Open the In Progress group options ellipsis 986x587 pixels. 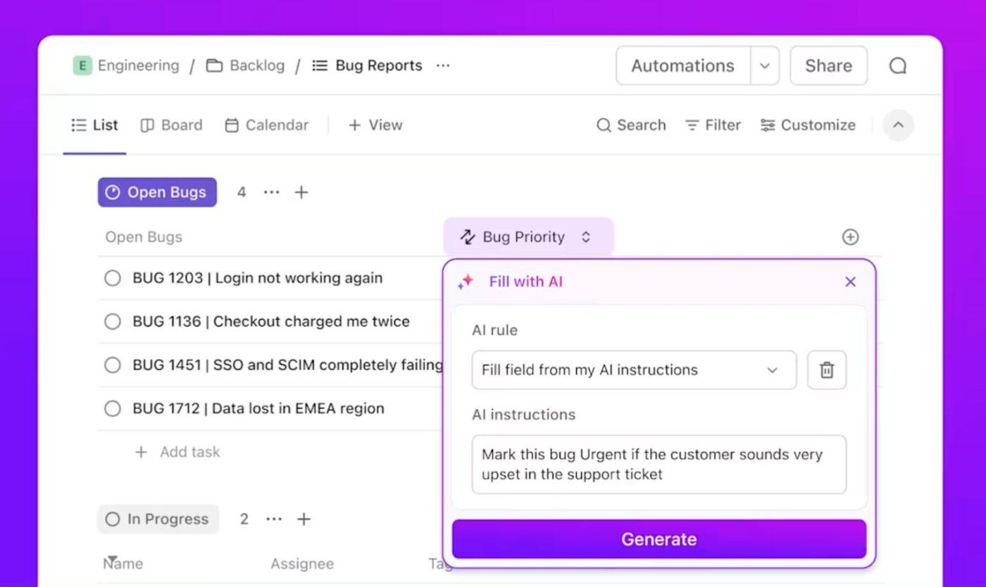tap(274, 519)
